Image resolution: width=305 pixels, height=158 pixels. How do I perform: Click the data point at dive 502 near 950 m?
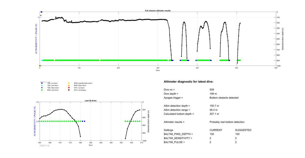(125, 139)
